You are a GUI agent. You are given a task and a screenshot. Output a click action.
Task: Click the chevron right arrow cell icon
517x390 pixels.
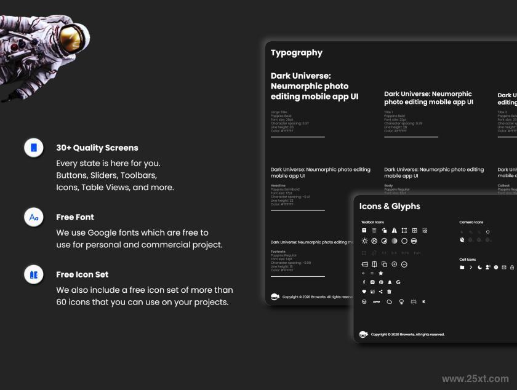point(471,268)
